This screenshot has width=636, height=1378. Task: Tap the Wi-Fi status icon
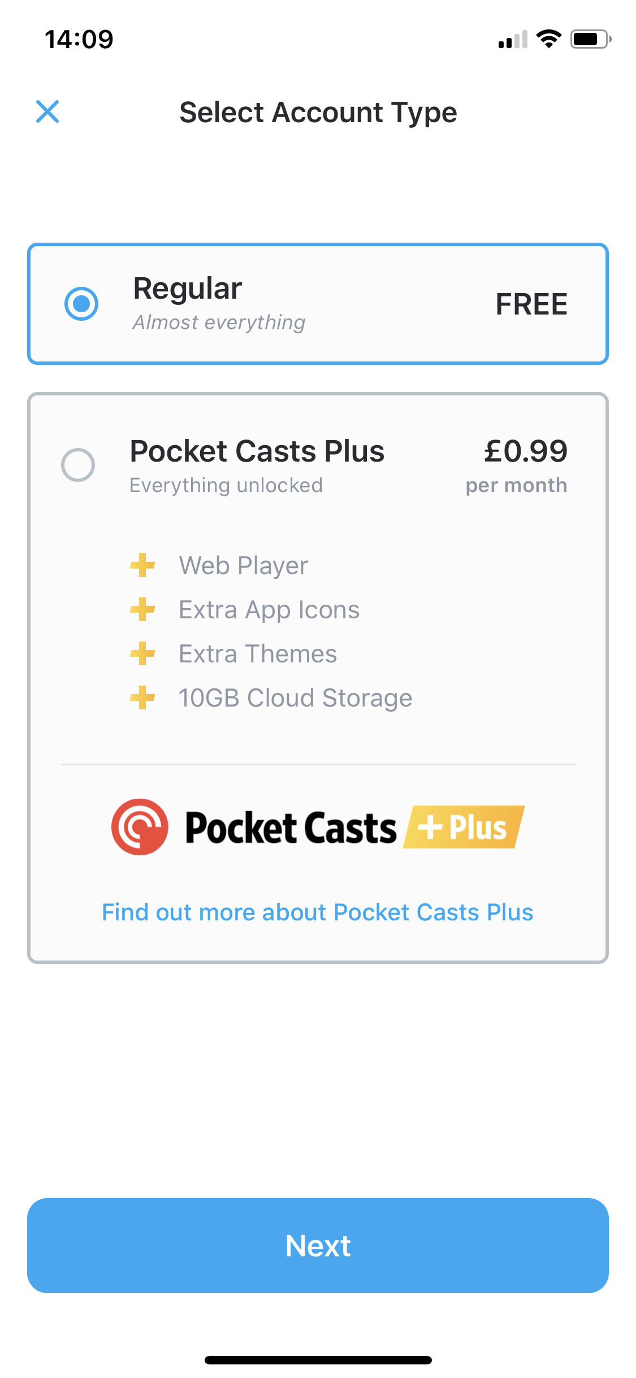click(x=548, y=39)
